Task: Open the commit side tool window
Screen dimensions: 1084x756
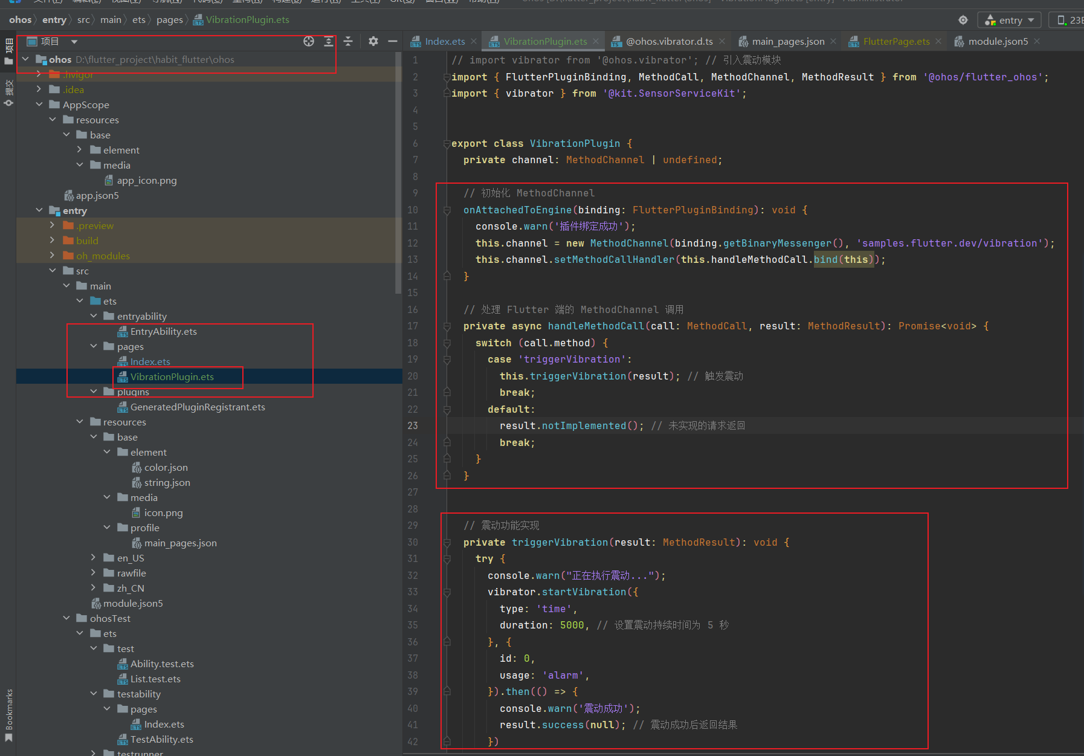Action: 8,93
